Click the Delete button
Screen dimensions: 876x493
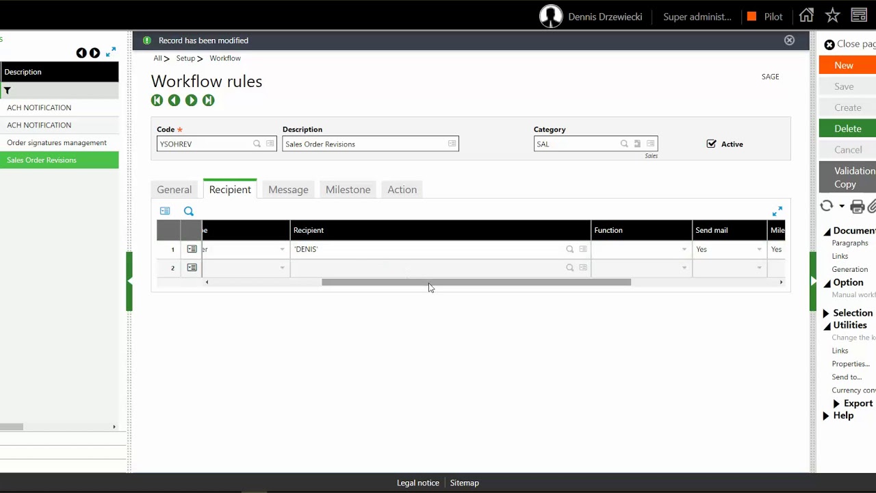tap(847, 129)
